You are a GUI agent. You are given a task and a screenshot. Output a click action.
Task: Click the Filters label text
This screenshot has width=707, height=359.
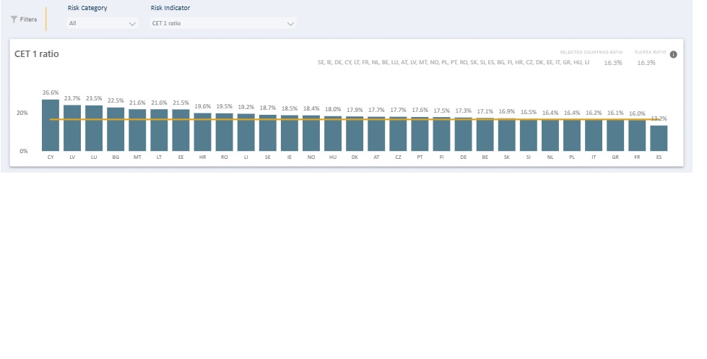(28, 20)
